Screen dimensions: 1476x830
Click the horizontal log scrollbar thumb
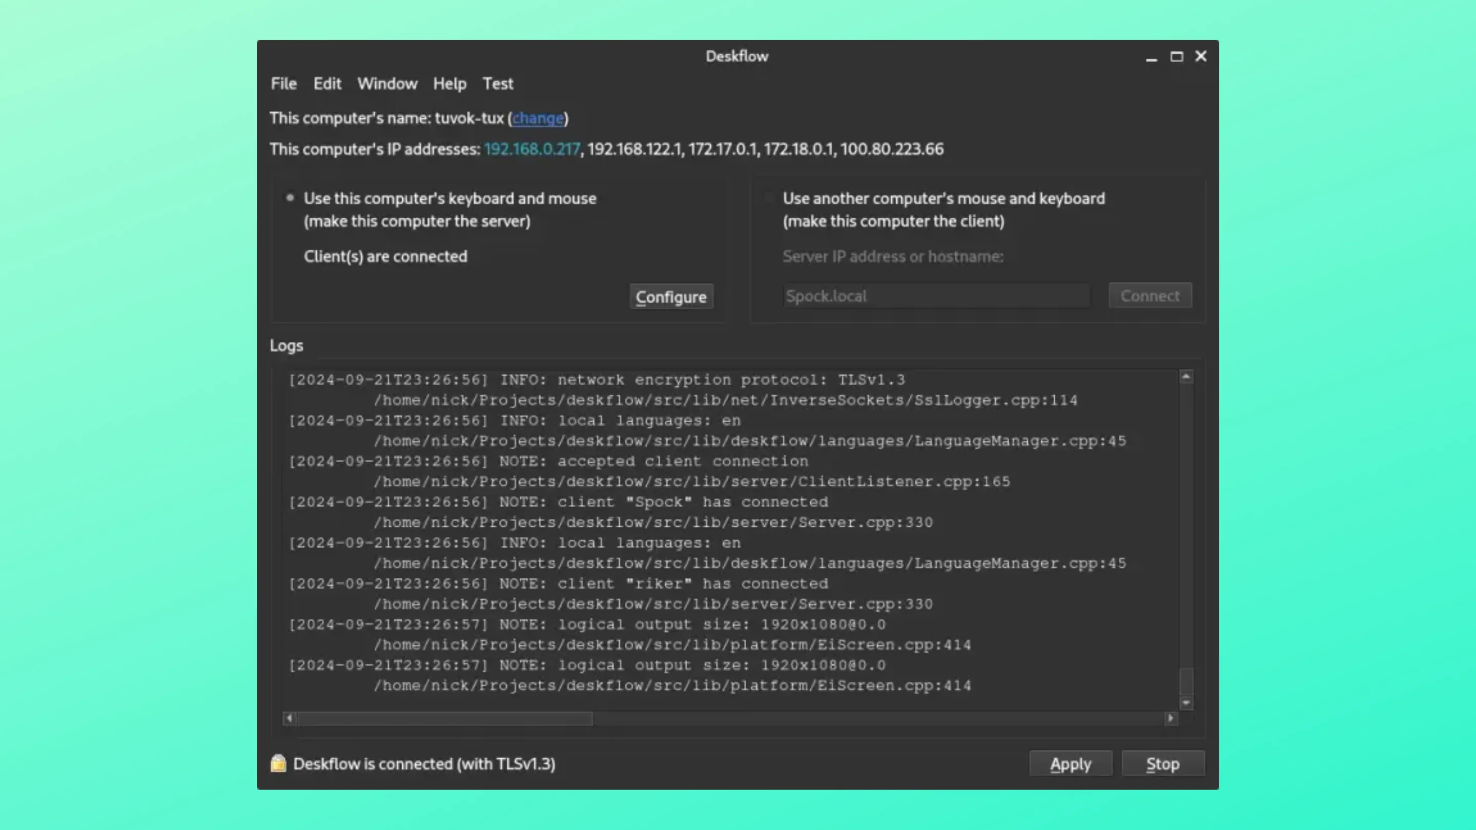click(445, 718)
